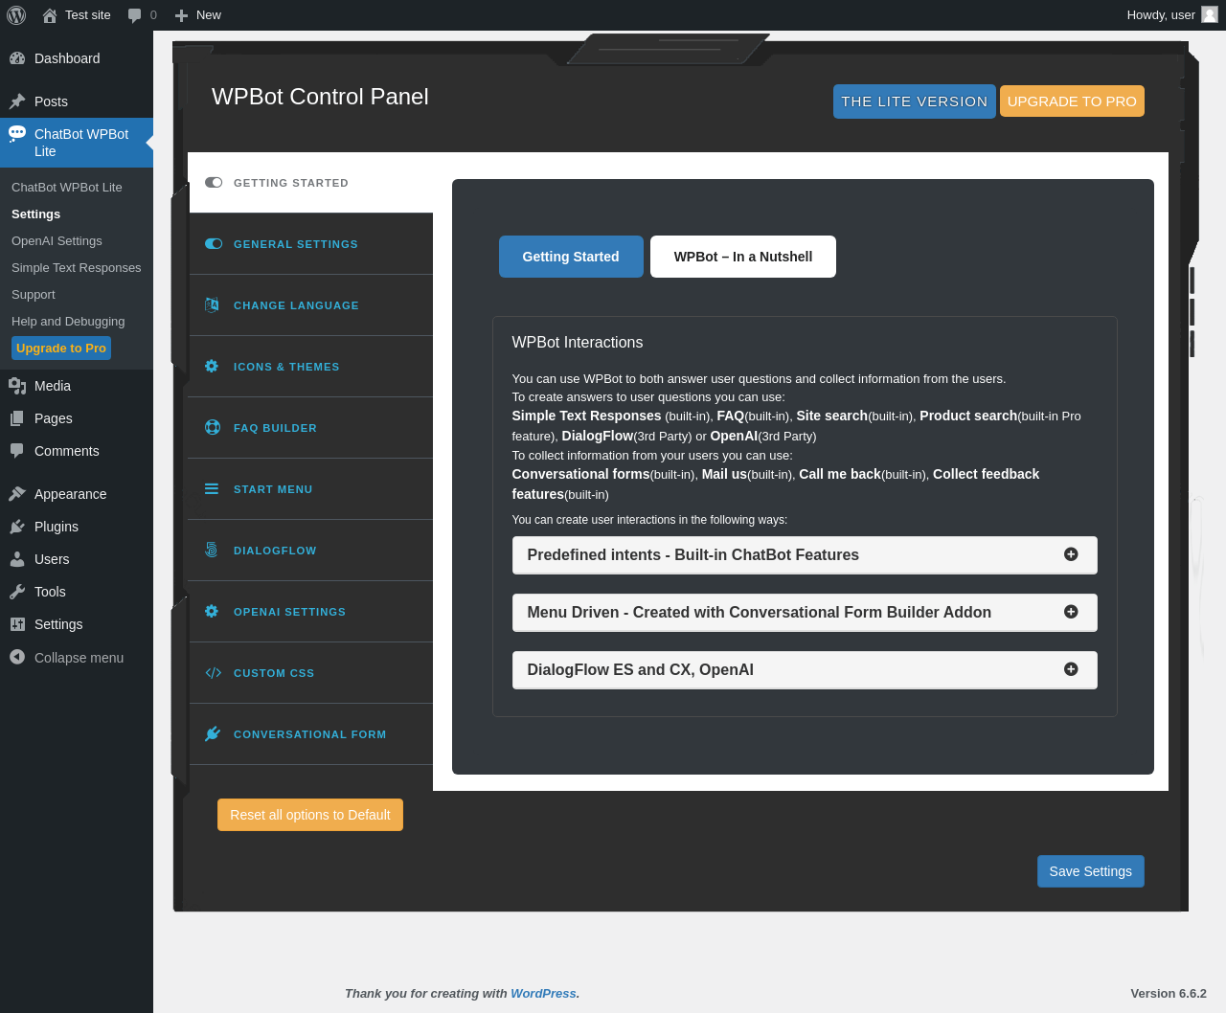Viewport: 1226px width, 1013px height.
Task: Click the Dialogflow icon
Action: click(x=212, y=551)
